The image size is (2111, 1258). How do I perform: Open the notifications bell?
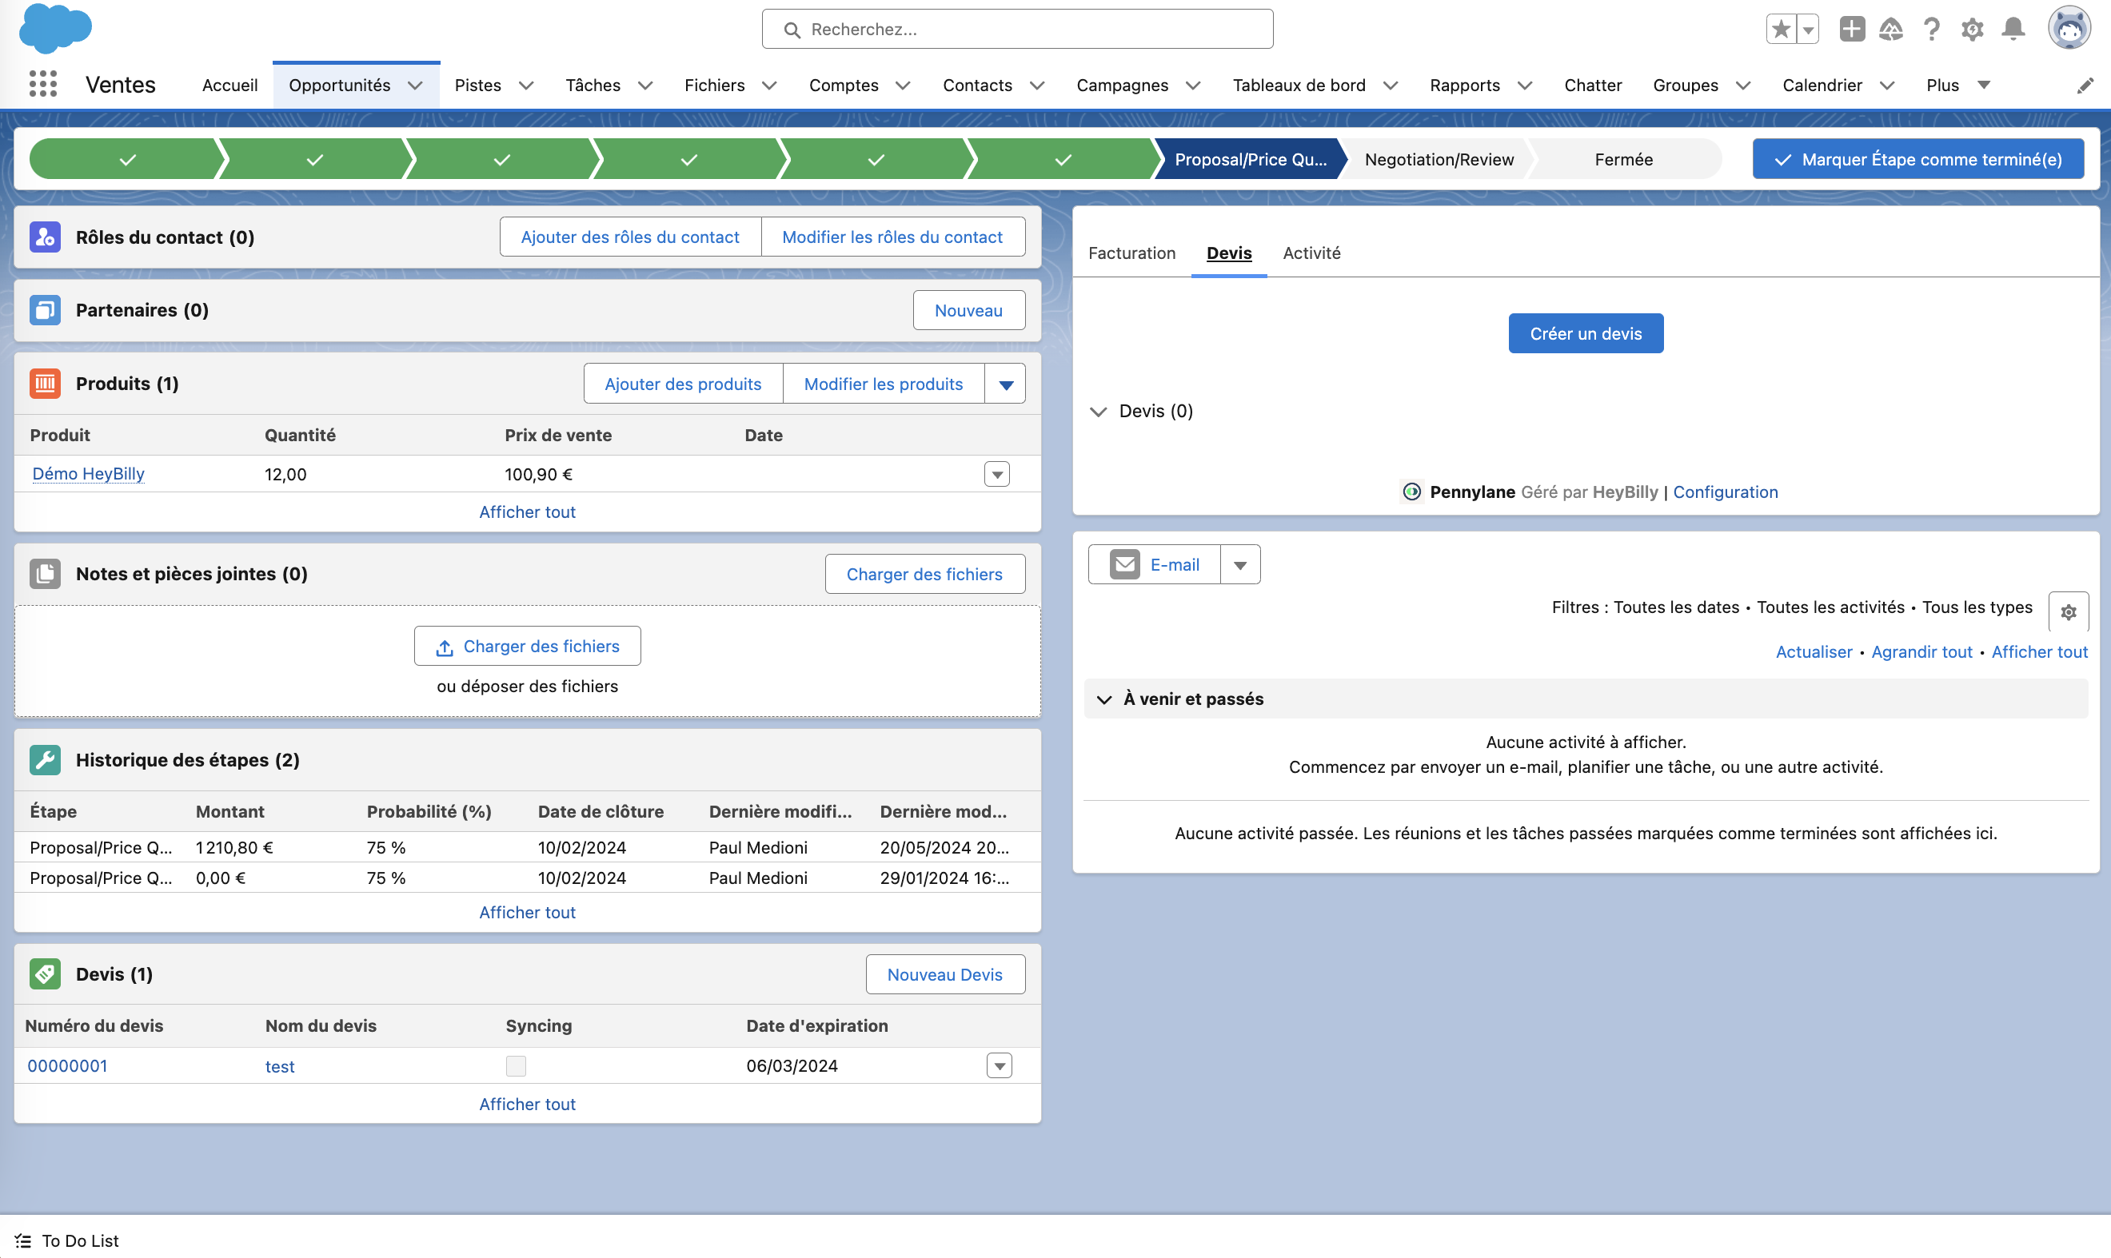2013,30
